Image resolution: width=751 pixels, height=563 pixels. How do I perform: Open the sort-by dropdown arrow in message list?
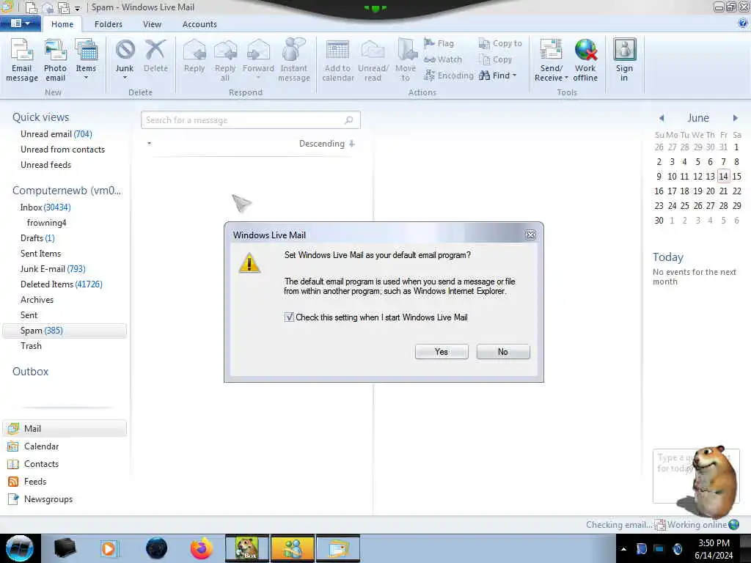pos(149,143)
